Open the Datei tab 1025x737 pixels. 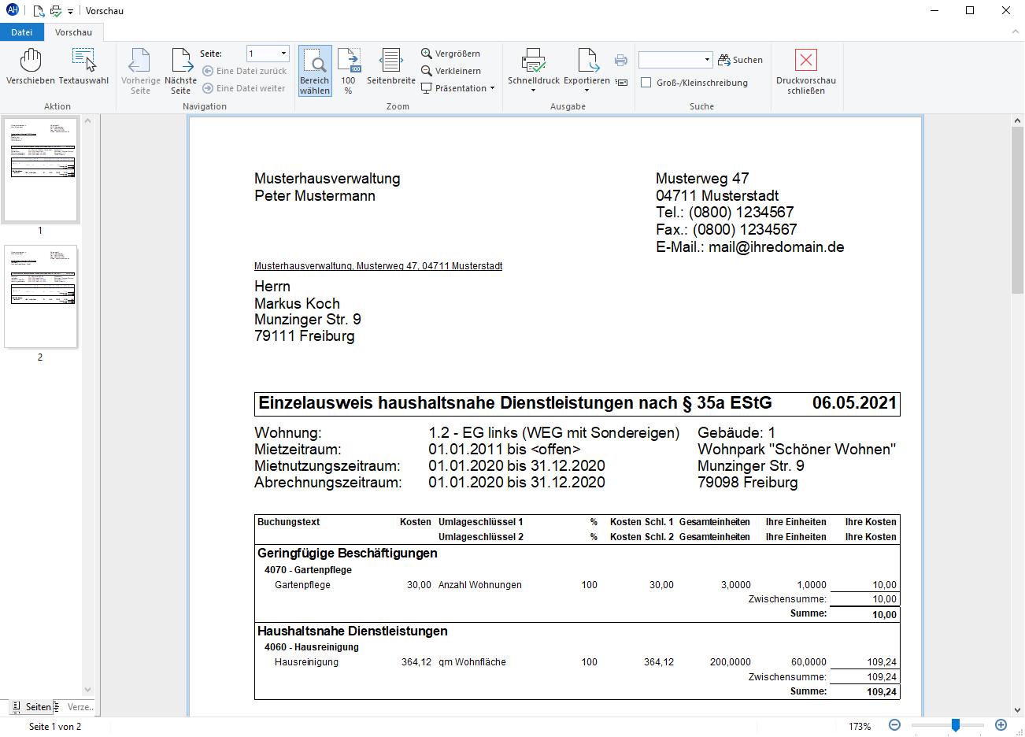(22, 32)
